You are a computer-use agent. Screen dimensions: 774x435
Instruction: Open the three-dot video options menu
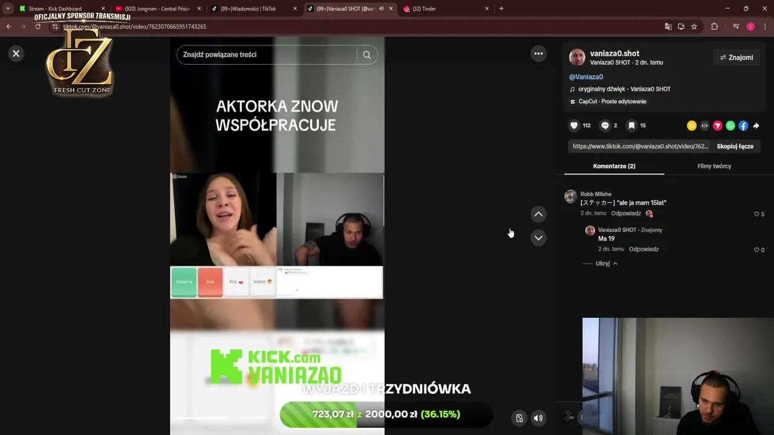click(x=538, y=54)
